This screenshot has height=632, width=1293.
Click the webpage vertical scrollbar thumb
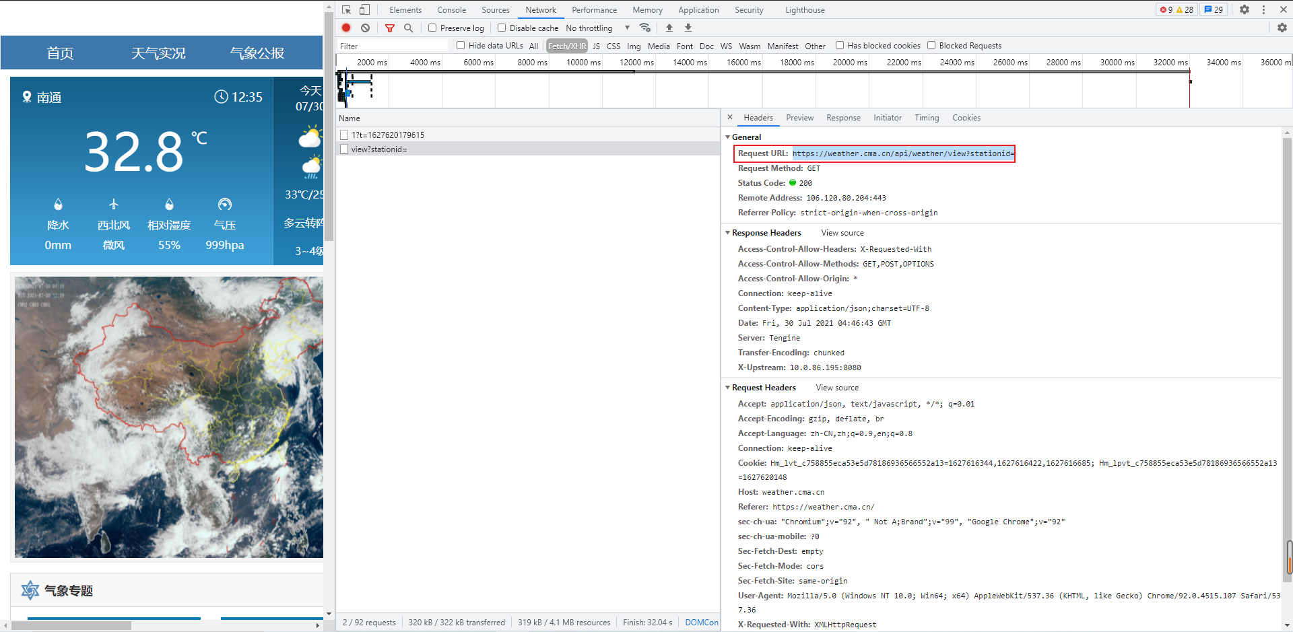click(329, 127)
